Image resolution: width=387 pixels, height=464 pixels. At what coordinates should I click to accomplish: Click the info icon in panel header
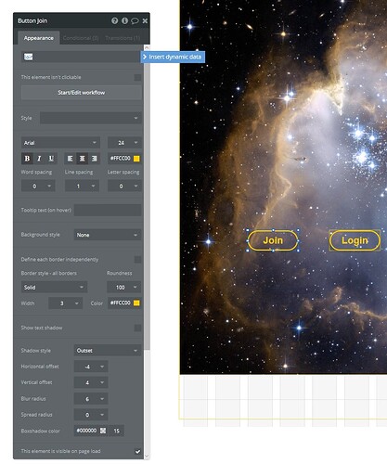coord(124,20)
